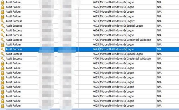Select the unhighlighted 4624 Audit Success row
179x110 pixels.
coord(90,31)
